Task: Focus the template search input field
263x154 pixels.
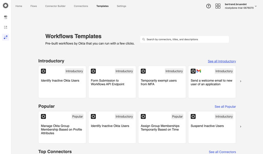Action: pyautogui.click(x=184, y=39)
